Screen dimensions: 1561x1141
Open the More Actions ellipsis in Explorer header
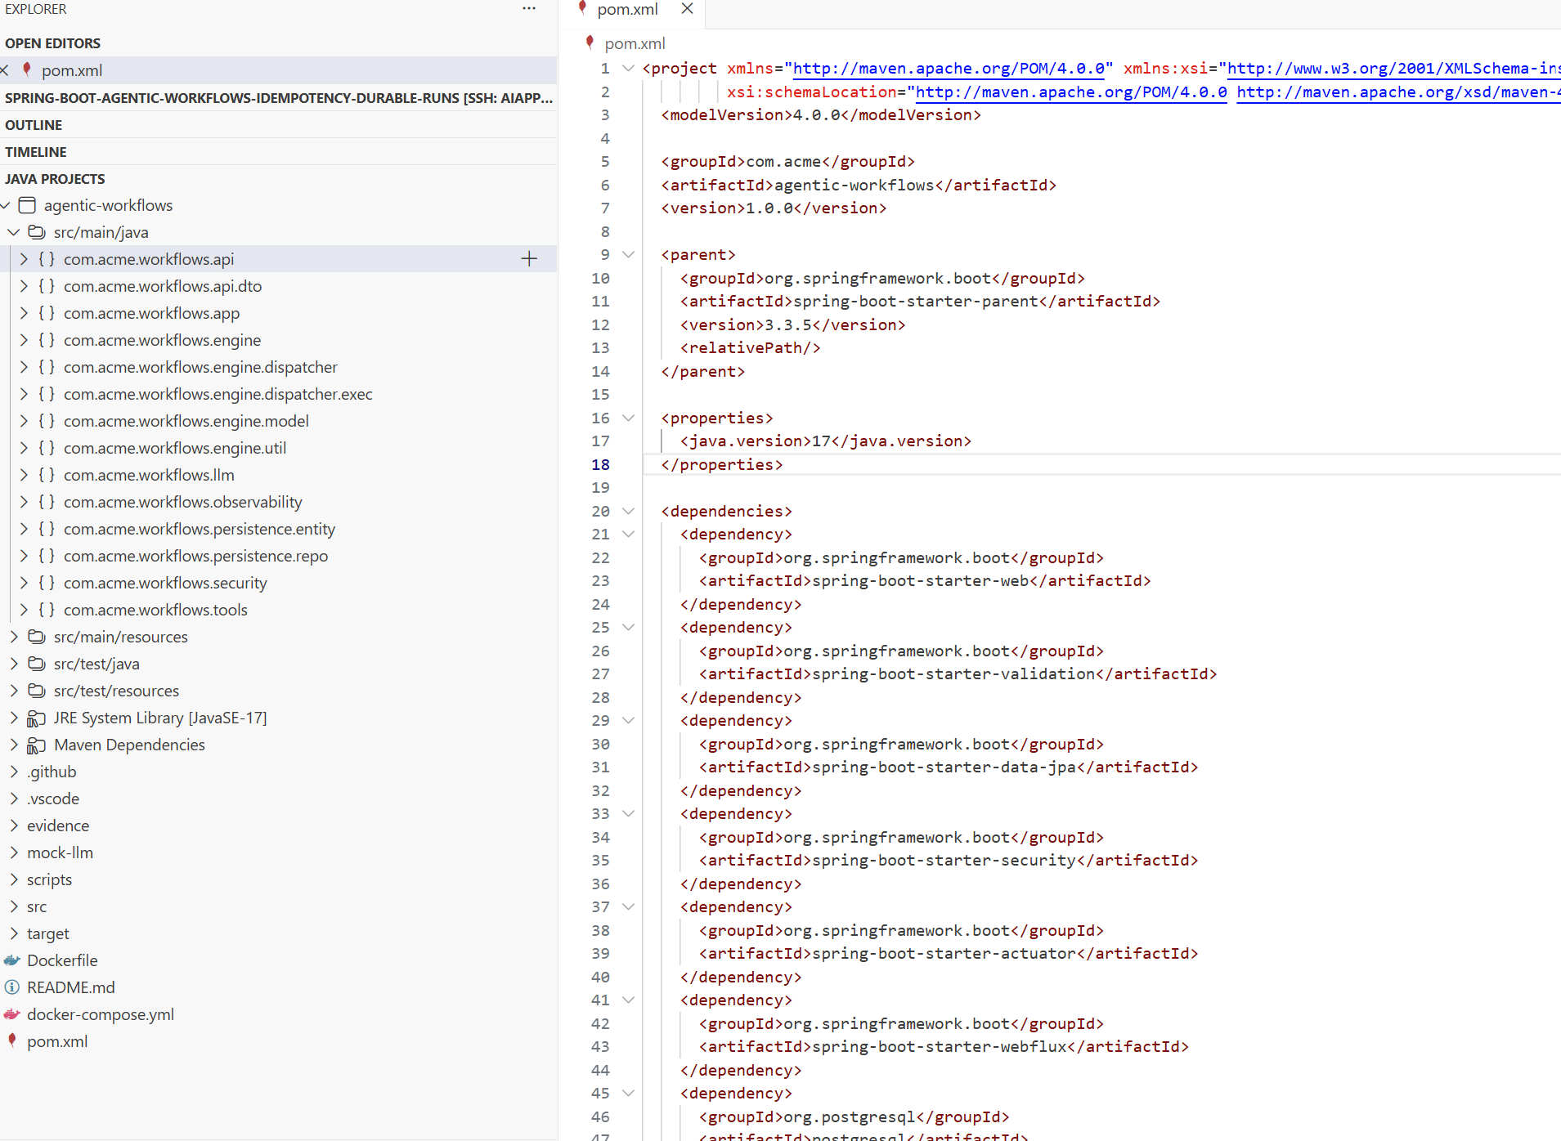click(x=528, y=8)
